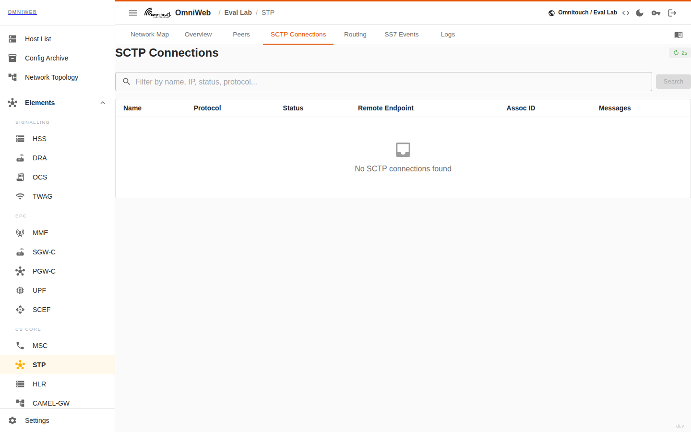Select TWAG element

(58, 196)
